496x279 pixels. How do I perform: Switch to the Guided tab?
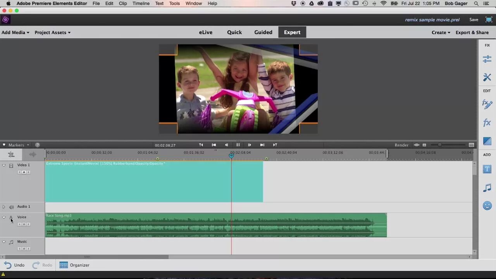[263, 32]
